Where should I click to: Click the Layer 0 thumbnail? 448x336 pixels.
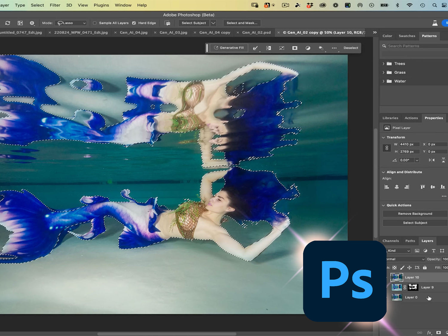coord(397,297)
